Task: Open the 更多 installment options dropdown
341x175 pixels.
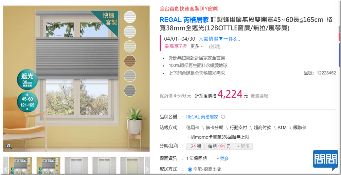Action: click(x=244, y=147)
